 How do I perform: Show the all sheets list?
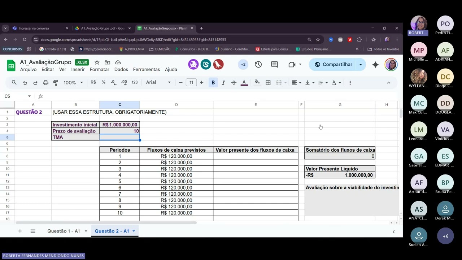(x=33, y=231)
